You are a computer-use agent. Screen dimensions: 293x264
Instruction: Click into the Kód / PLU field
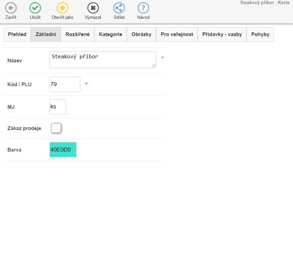point(65,85)
